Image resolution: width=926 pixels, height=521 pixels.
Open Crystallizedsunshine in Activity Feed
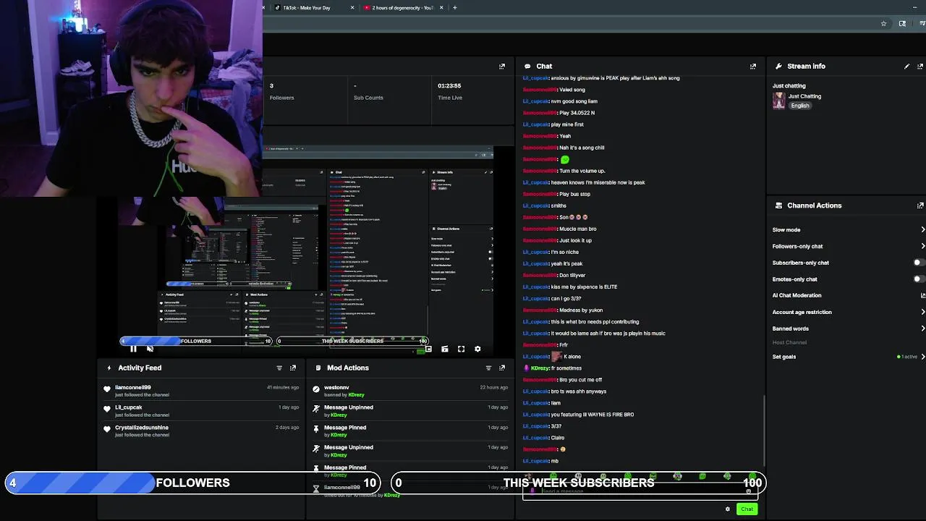(x=142, y=428)
